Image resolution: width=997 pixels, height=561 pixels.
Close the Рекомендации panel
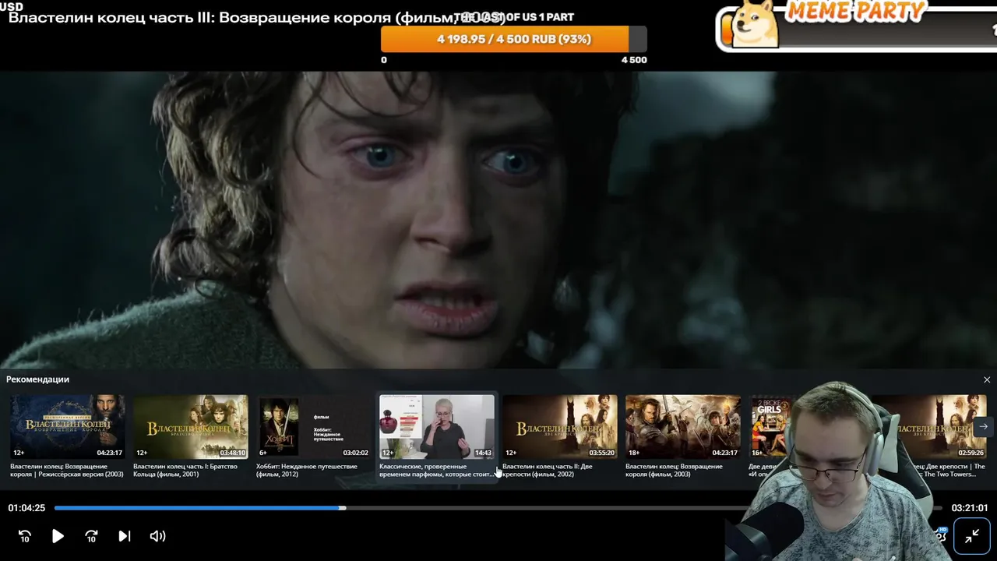987,380
